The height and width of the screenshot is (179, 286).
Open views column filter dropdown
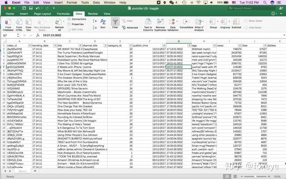tap(240, 45)
